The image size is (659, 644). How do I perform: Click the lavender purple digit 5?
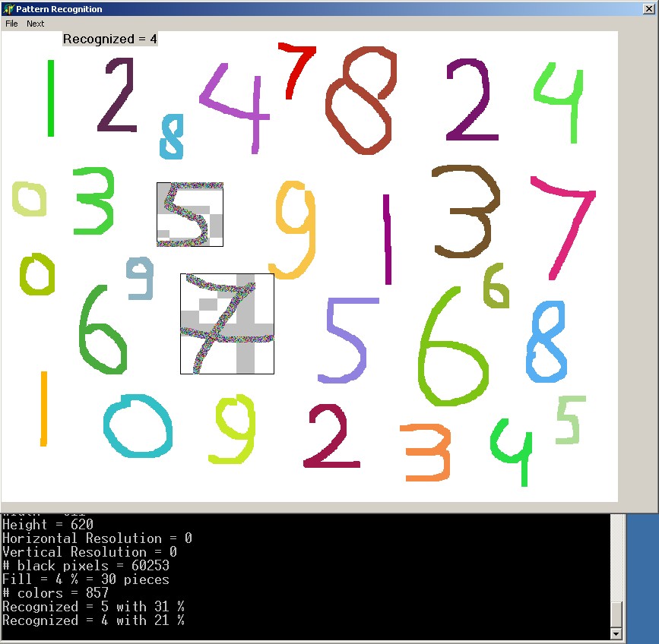[347, 342]
